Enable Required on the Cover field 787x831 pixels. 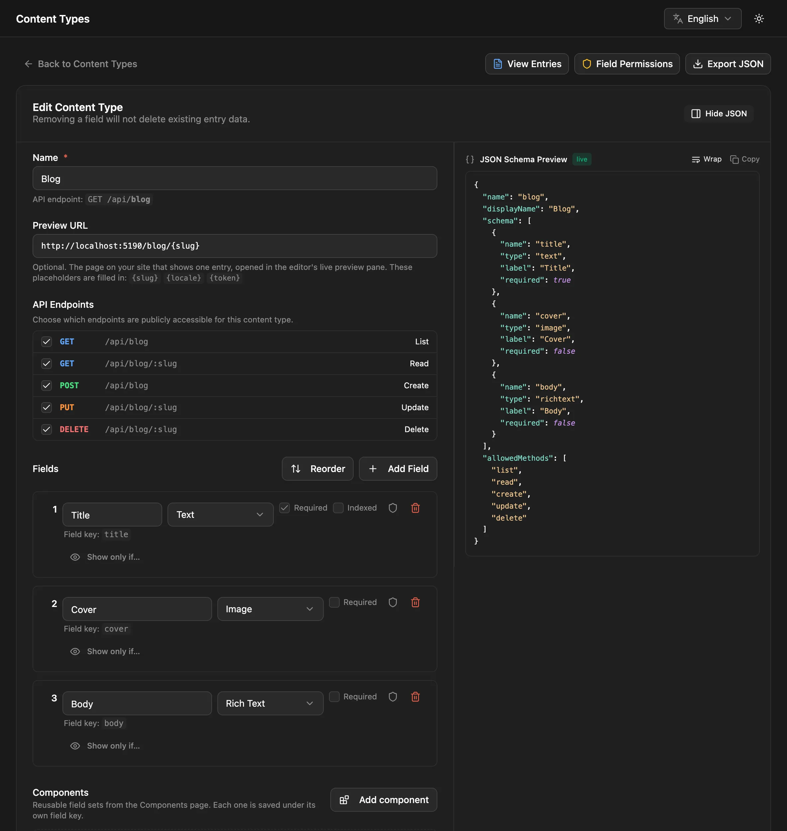(x=334, y=602)
